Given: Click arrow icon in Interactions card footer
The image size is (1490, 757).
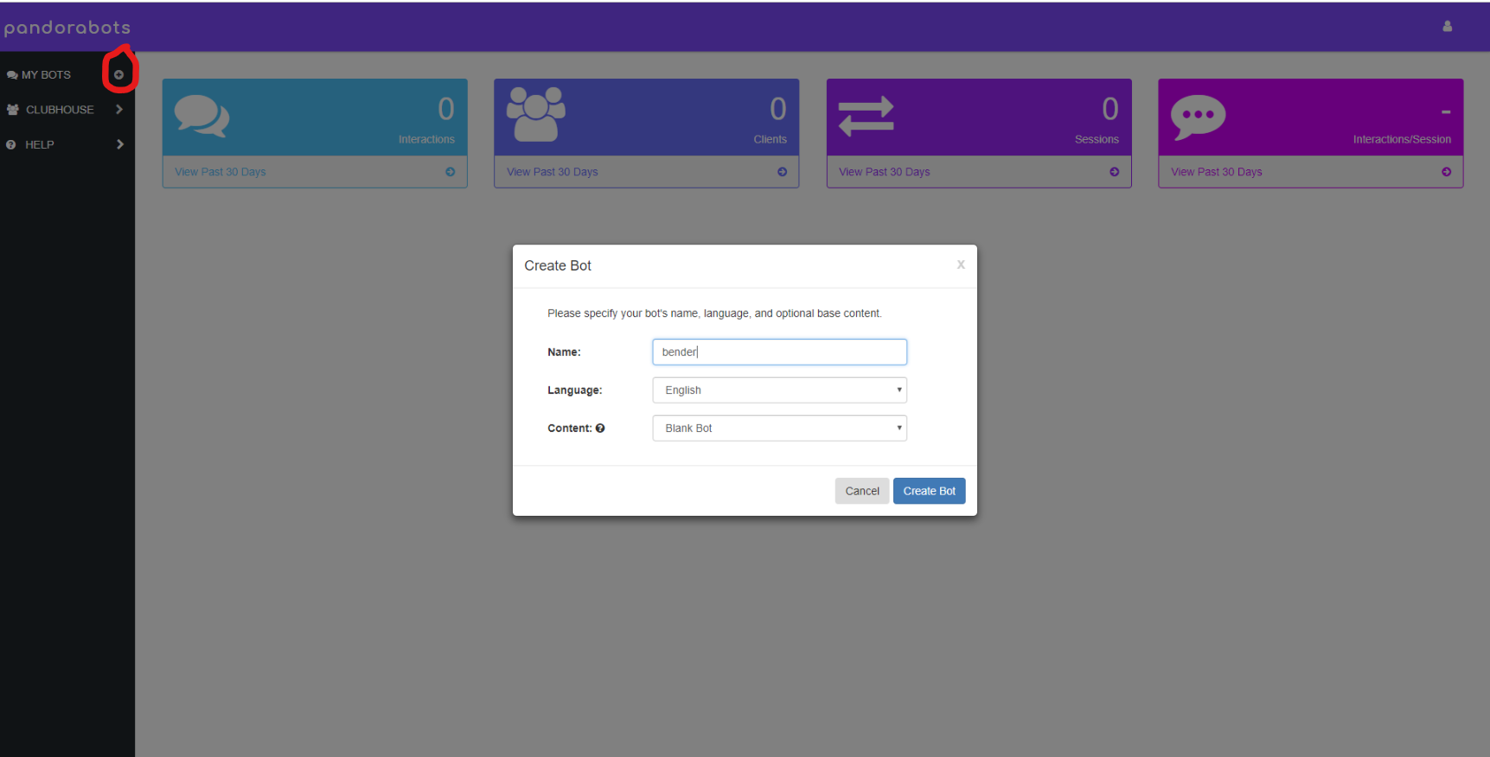Looking at the screenshot, I should 450,172.
